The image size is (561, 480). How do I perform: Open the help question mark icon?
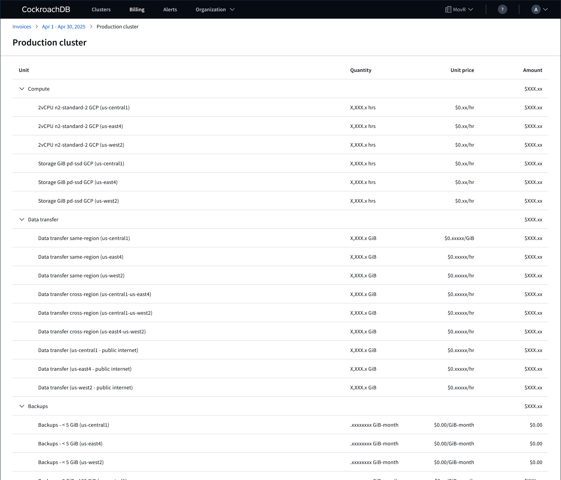(503, 9)
